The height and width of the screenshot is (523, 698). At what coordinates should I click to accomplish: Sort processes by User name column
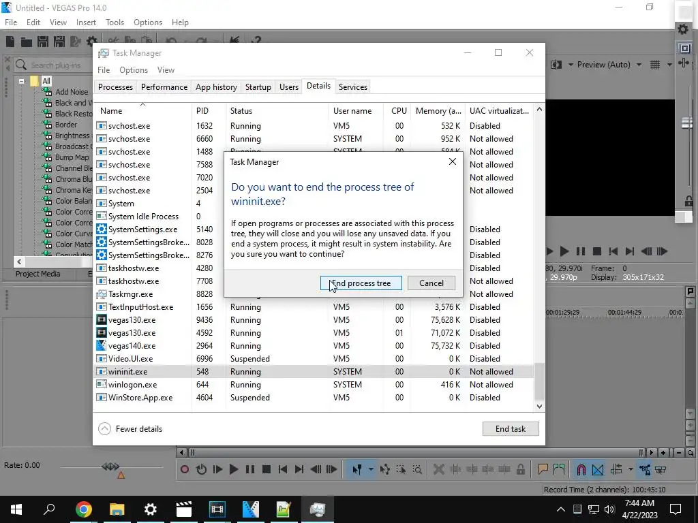click(x=356, y=111)
